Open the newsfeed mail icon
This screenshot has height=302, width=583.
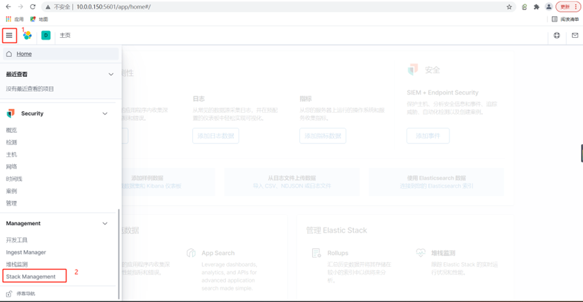[575, 35]
